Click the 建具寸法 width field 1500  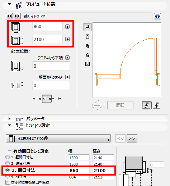tap(79, 164)
